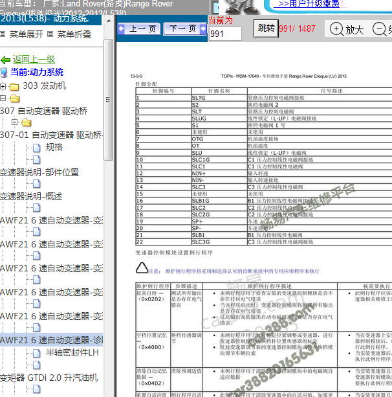
Task: Click the 跳转 jump button
Action: [x=266, y=28]
